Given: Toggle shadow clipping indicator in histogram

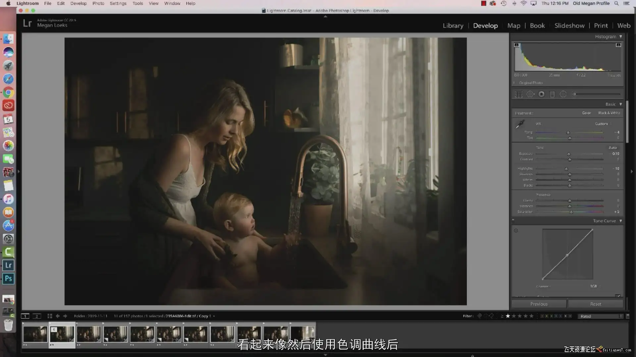Looking at the screenshot, I should coord(516,45).
